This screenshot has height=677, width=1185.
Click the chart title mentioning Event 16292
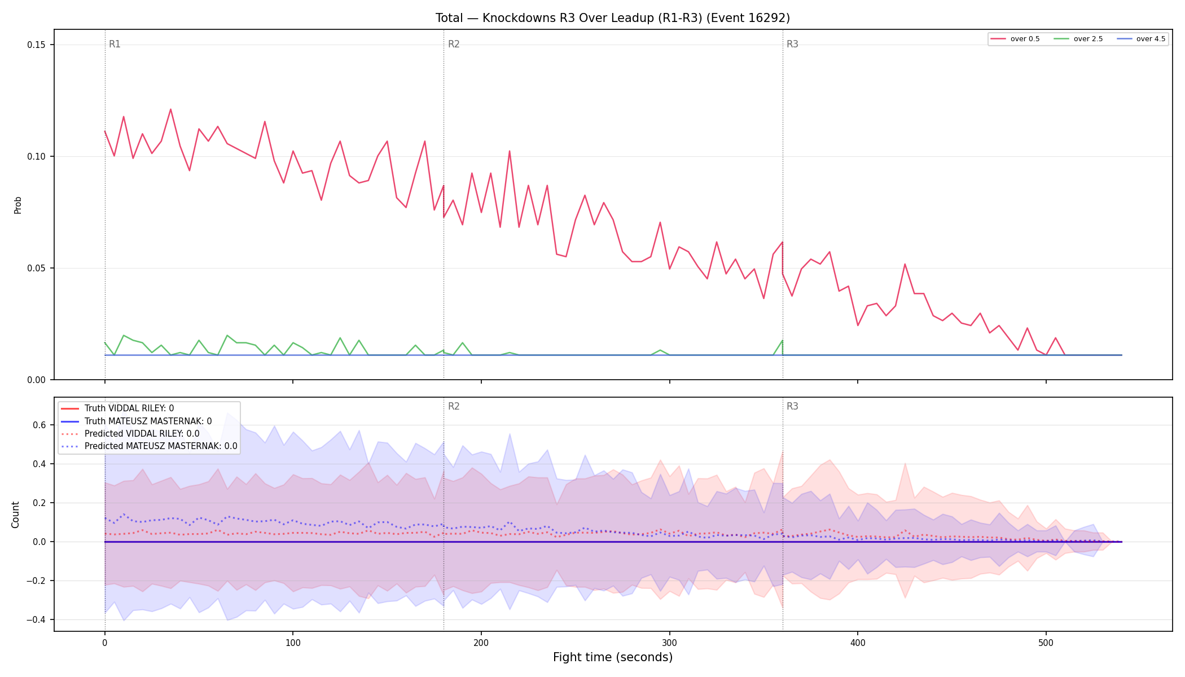click(613, 18)
